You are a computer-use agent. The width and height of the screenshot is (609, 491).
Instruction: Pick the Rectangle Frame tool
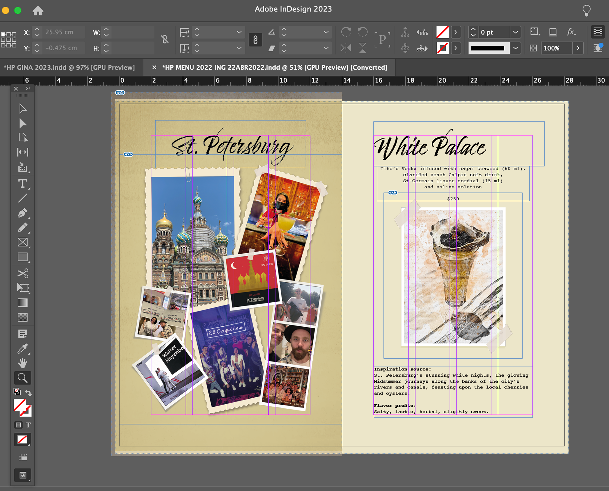coord(23,242)
